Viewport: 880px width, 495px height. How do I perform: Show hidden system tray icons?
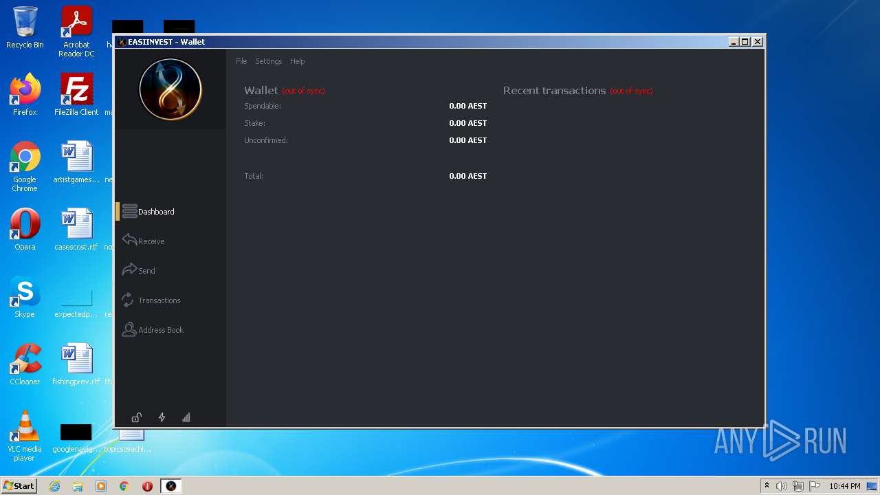pos(767,486)
